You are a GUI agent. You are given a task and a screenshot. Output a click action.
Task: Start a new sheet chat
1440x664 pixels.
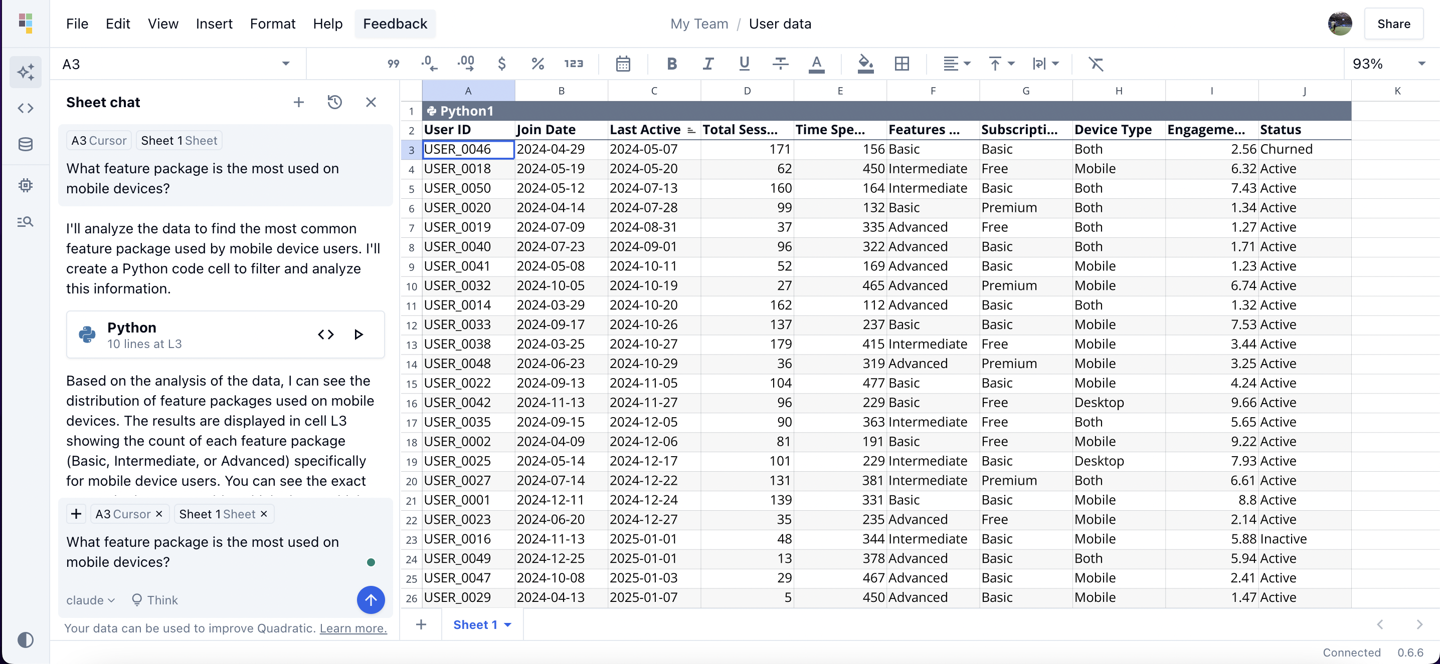(299, 102)
